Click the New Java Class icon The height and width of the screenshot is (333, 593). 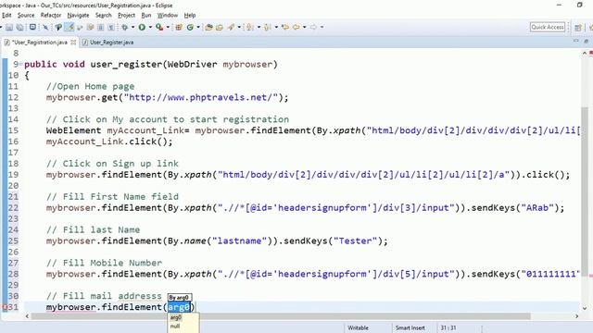click(190, 27)
